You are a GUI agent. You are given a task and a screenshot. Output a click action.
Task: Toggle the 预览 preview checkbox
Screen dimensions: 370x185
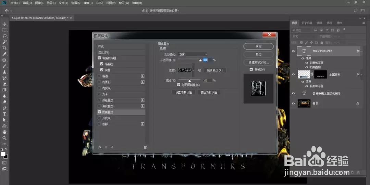tap(251, 69)
